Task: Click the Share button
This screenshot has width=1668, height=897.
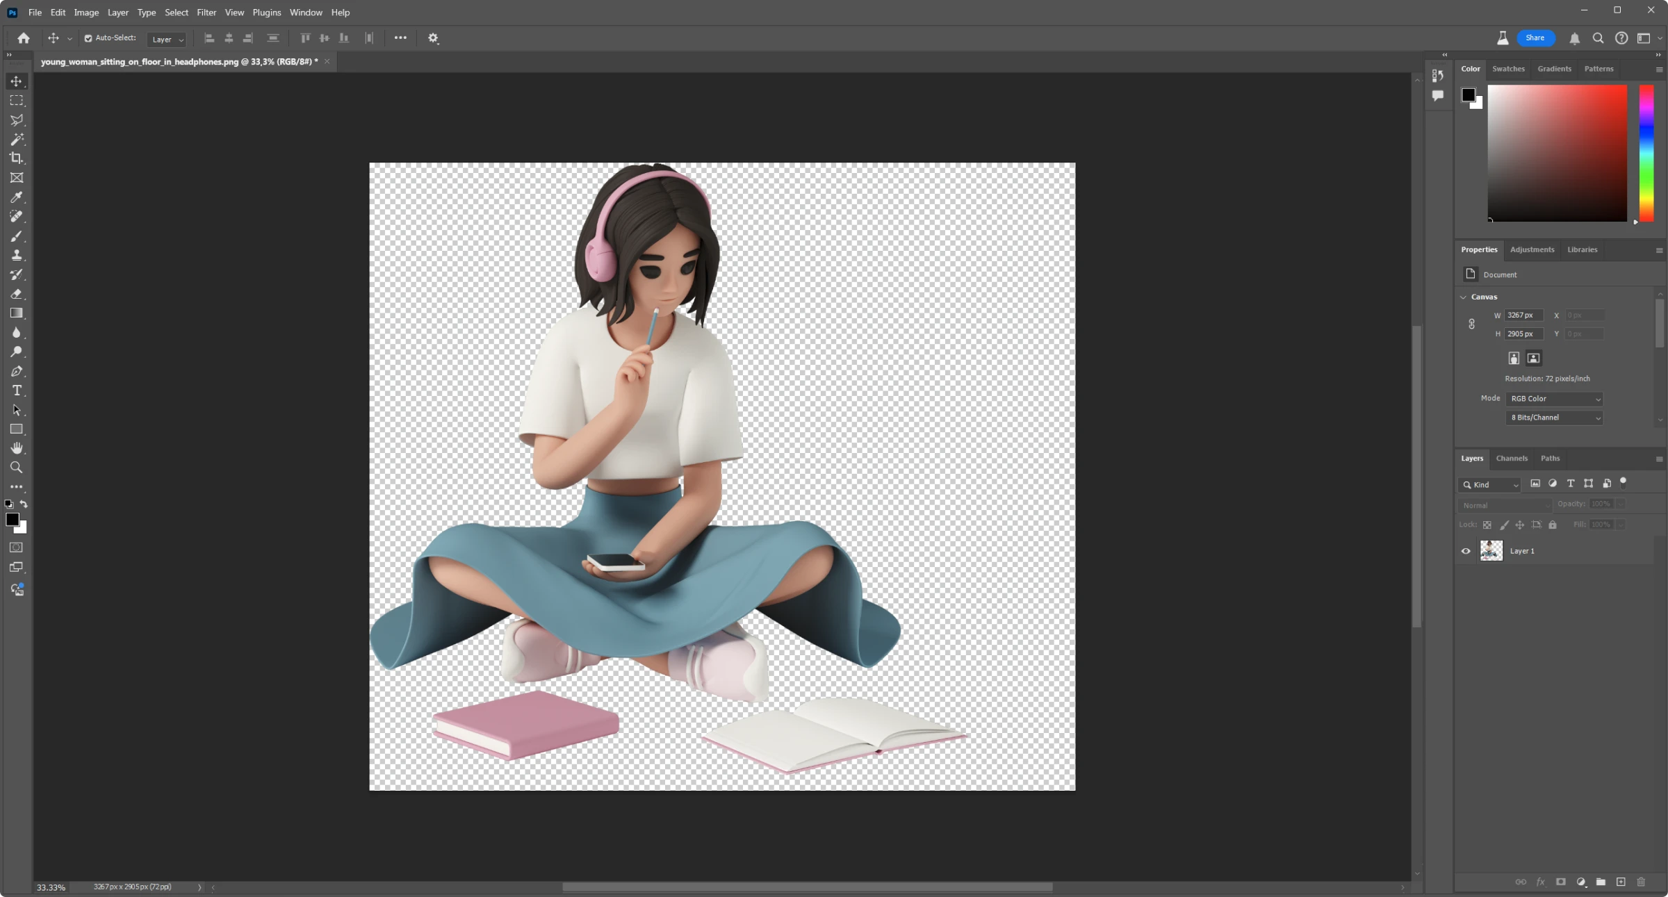Action: point(1535,36)
